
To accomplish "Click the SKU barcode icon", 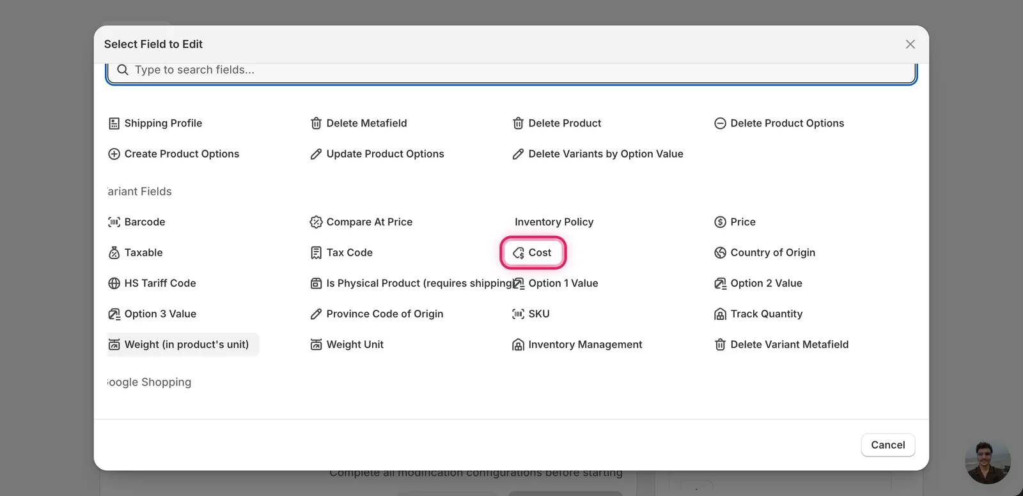I will pyautogui.click(x=518, y=314).
